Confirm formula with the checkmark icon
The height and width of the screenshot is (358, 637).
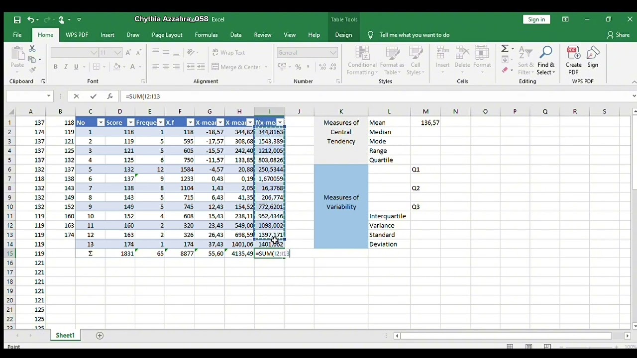pos(93,96)
